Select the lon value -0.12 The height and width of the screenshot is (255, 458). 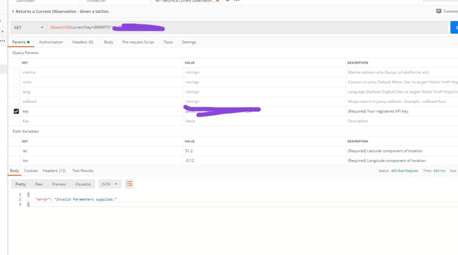tap(190, 160)
